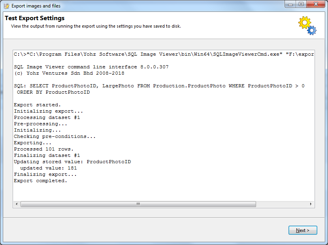Image resolution: width=328 pixels, height=245 pixels.
Task: Click the command line path in output
Action: (x=164, y=54)
